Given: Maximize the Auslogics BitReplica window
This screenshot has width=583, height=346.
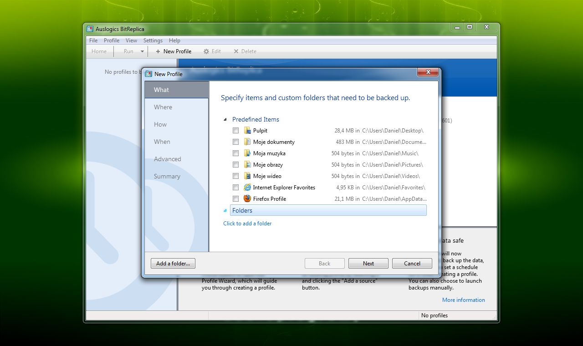Looking at the screenshot, I should (470, 27).
